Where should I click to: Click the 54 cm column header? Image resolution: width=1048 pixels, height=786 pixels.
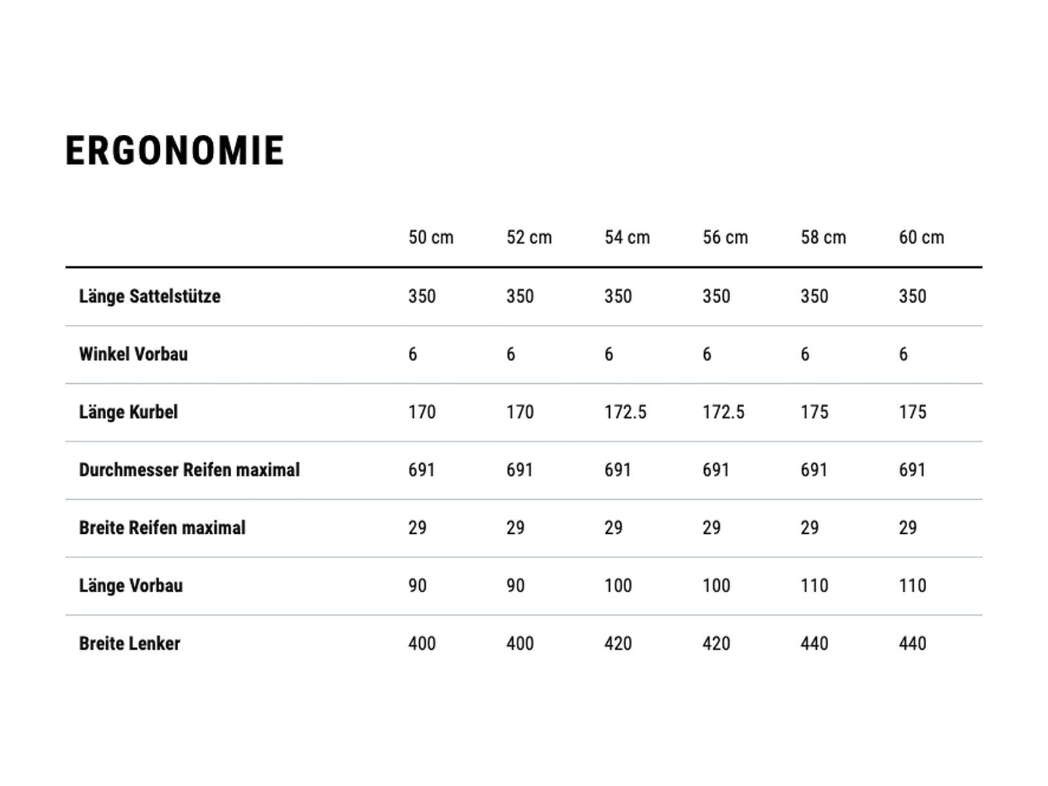[x=627, y=237]
